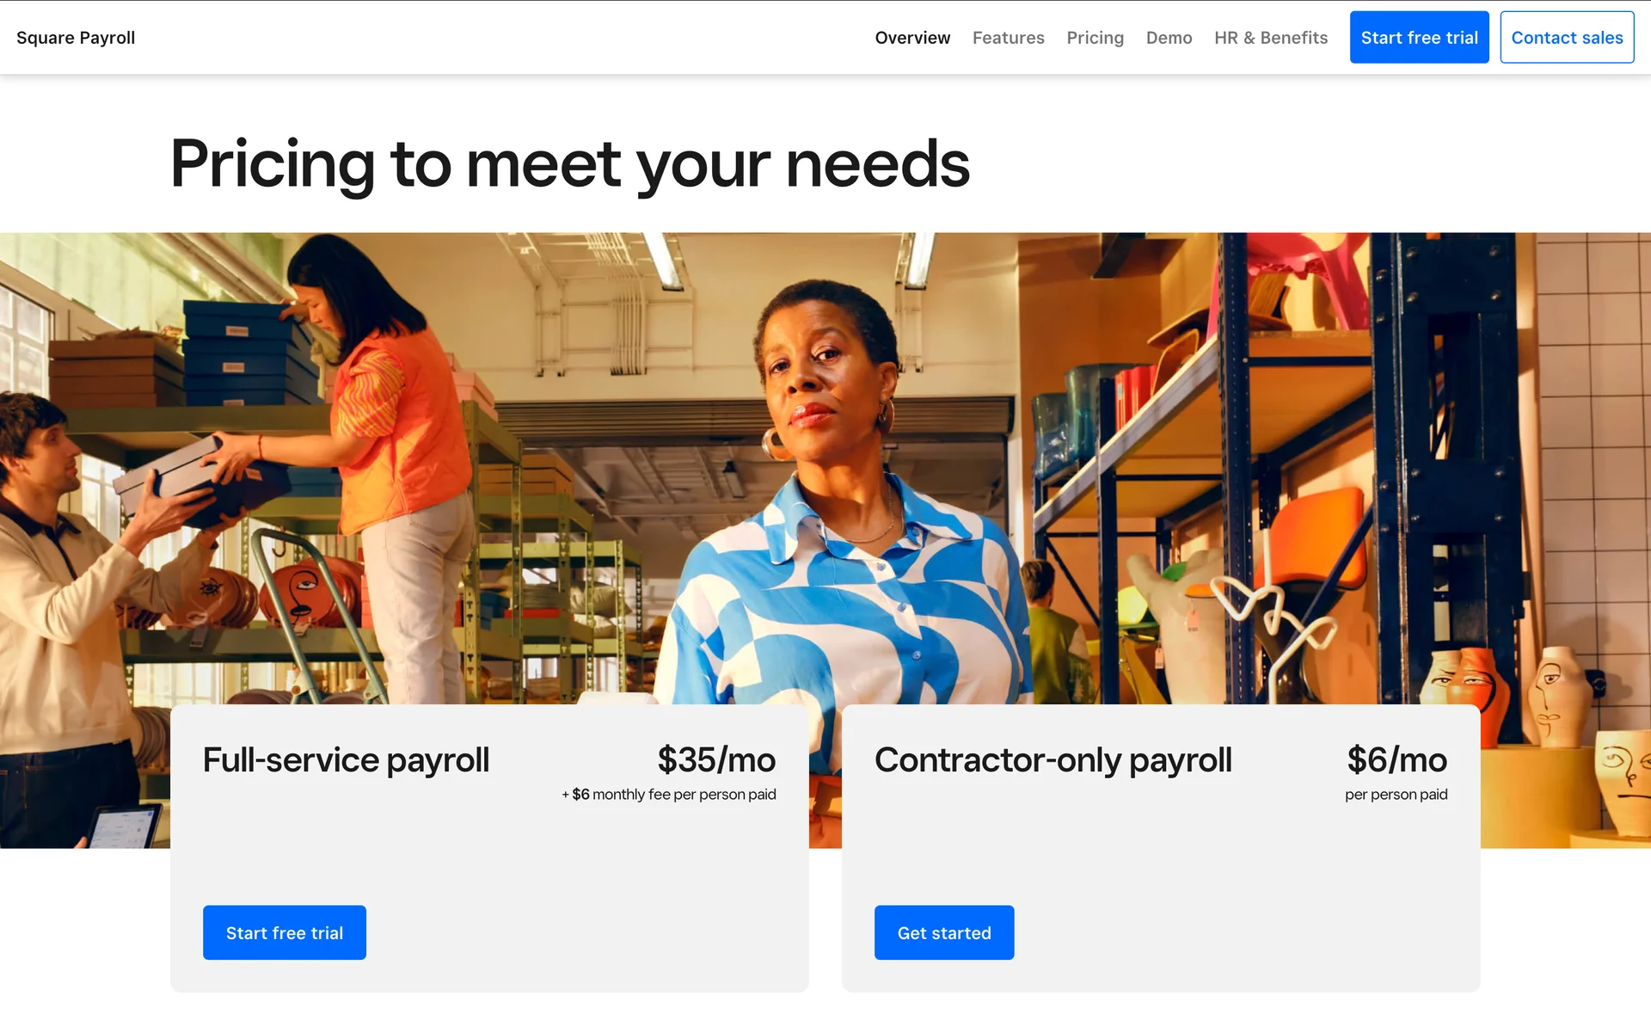Screen dimensions: 1651x1032
Task: Click the Contractor-only payroll card title
Action: pos(1053,760)
